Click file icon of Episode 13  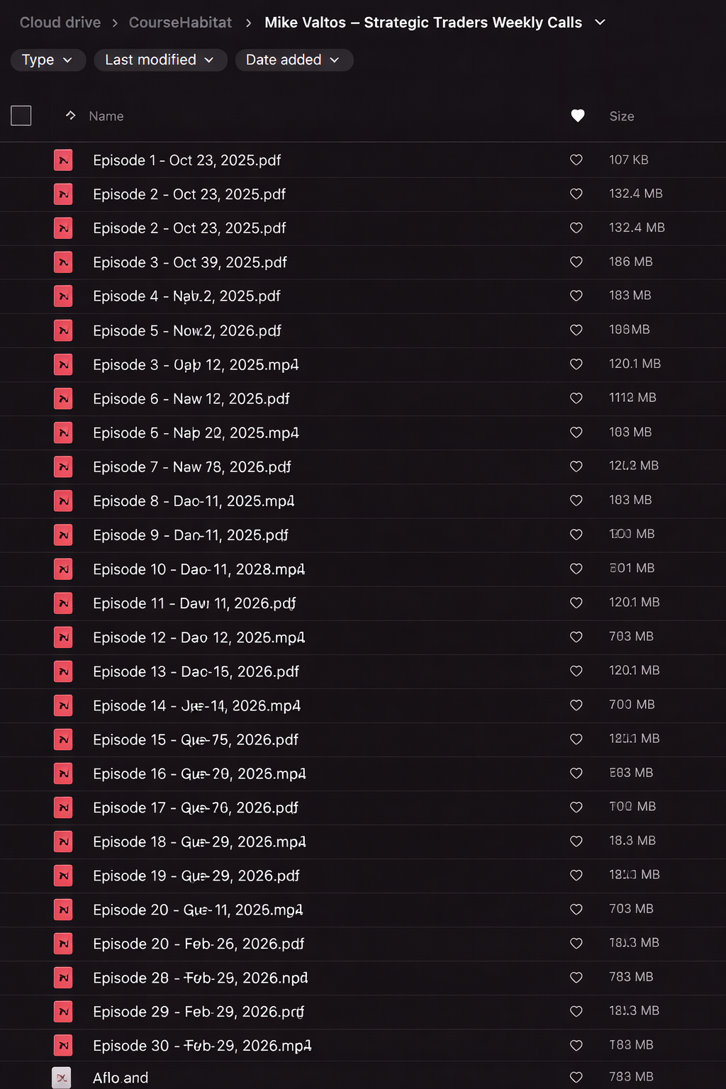[63, 671]
